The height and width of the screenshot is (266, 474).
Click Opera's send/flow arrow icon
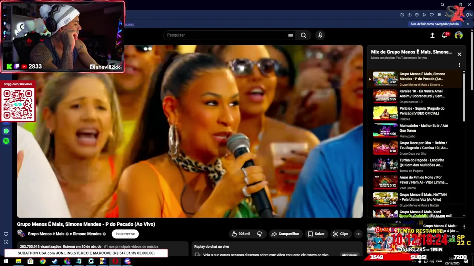424,15
